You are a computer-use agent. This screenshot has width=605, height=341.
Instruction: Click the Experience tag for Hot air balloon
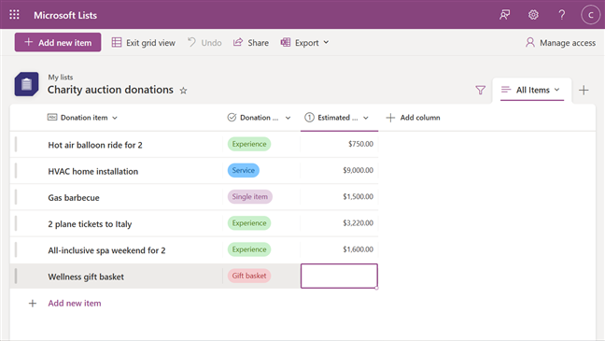249,144
